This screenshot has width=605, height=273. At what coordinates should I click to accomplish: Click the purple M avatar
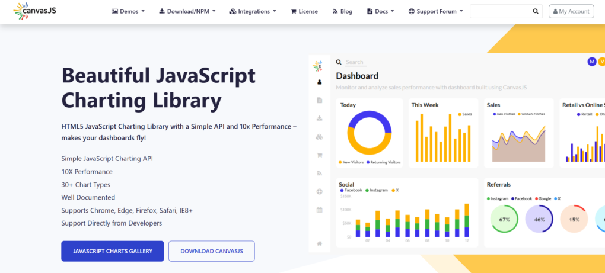coord(591,62)
